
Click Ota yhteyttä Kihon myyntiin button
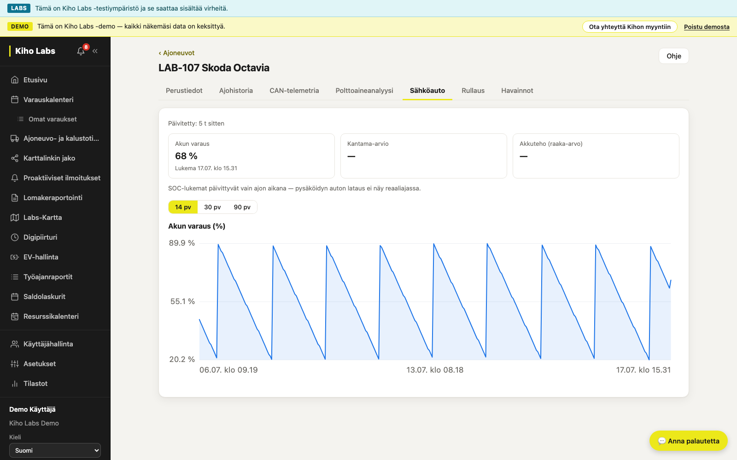[630, 27]
